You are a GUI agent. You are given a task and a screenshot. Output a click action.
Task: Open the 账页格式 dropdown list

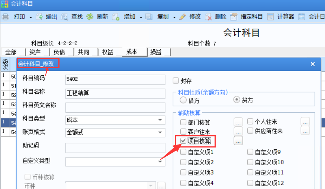coord(160,132)
